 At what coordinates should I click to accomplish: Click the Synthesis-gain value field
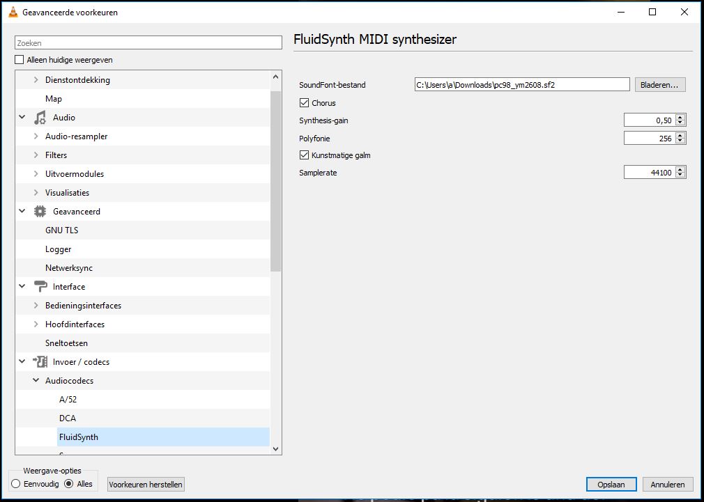click(x=650, y=120)
